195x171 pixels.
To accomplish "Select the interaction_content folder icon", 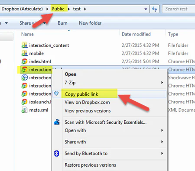I will click(x=24, y=45).
